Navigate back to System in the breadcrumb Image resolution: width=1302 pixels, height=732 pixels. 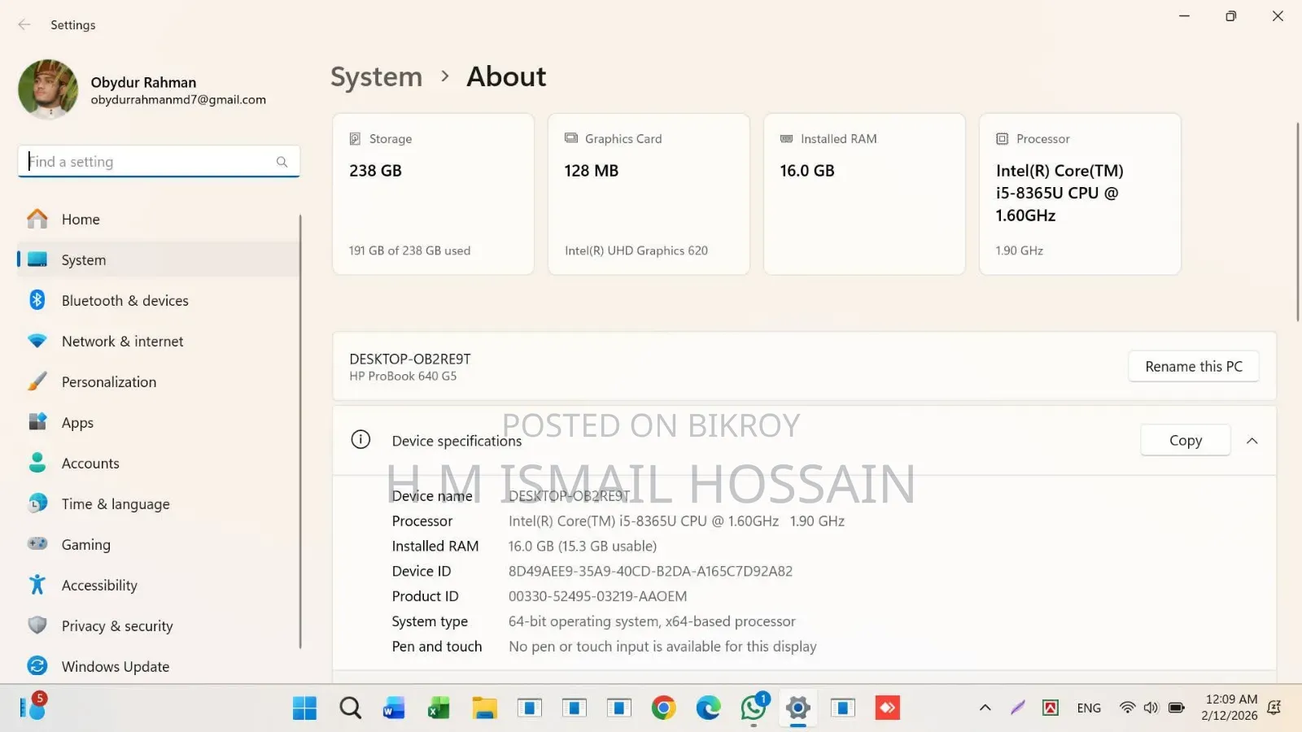tap(376, 76)
